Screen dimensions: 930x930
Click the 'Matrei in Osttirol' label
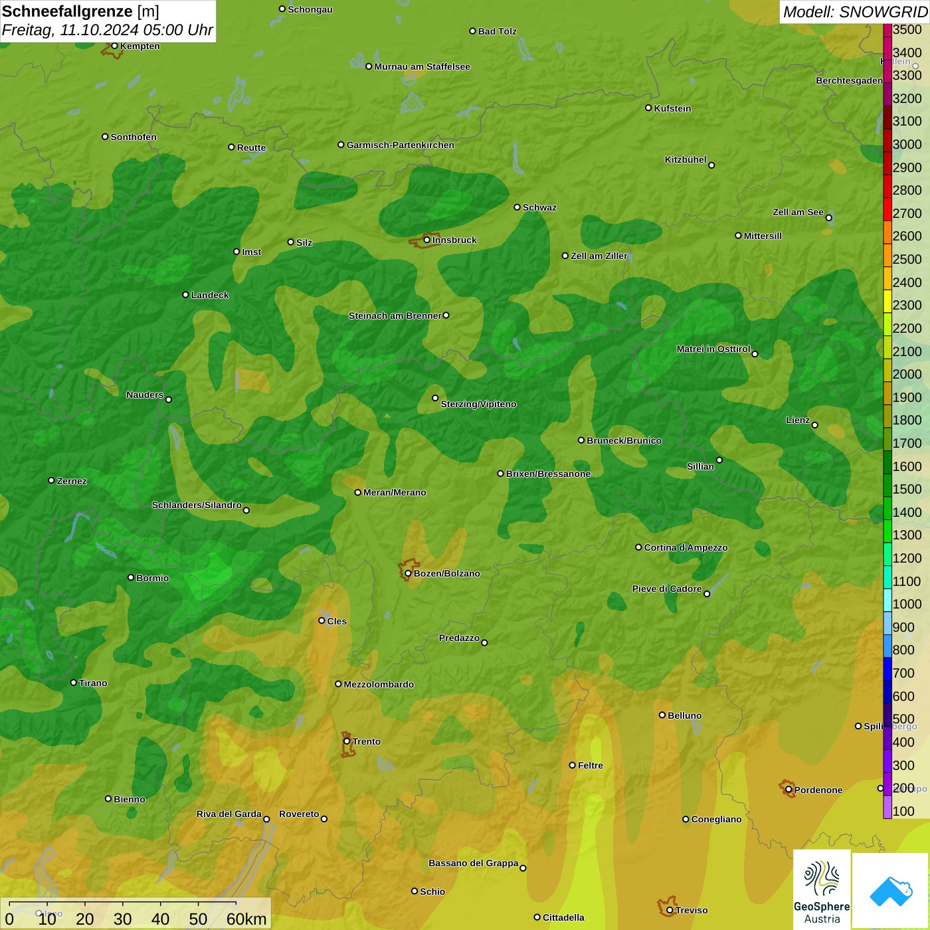click(713, 349)
